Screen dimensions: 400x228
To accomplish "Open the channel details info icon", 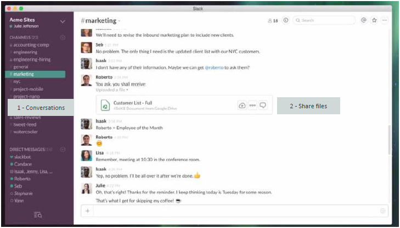I will point(286,20).
